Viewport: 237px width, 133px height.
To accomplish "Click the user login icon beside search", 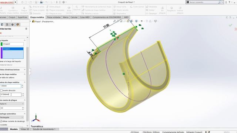I will pos(226,2).
